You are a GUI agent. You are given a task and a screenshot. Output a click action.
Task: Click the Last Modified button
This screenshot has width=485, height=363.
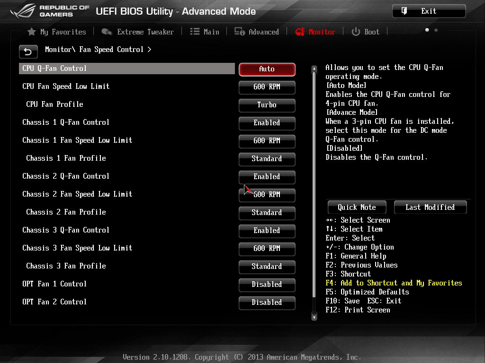(x=430, y=207)
